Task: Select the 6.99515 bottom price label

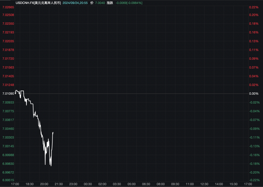Action: click(x=8, y=180)
